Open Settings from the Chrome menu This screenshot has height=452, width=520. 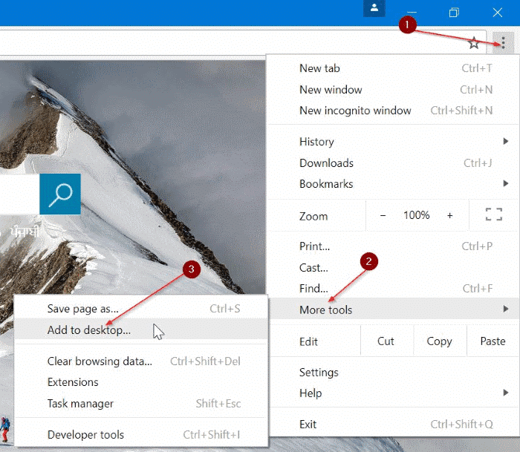click(x=393, y=372)
